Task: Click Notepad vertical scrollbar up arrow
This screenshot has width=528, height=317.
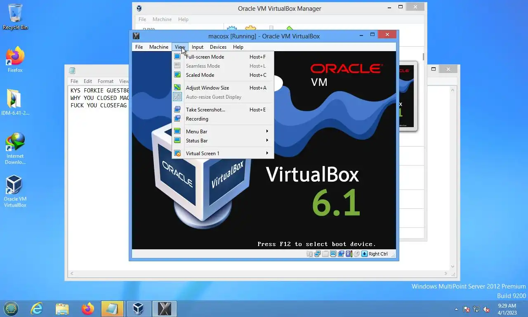Action: click(453, 90)
